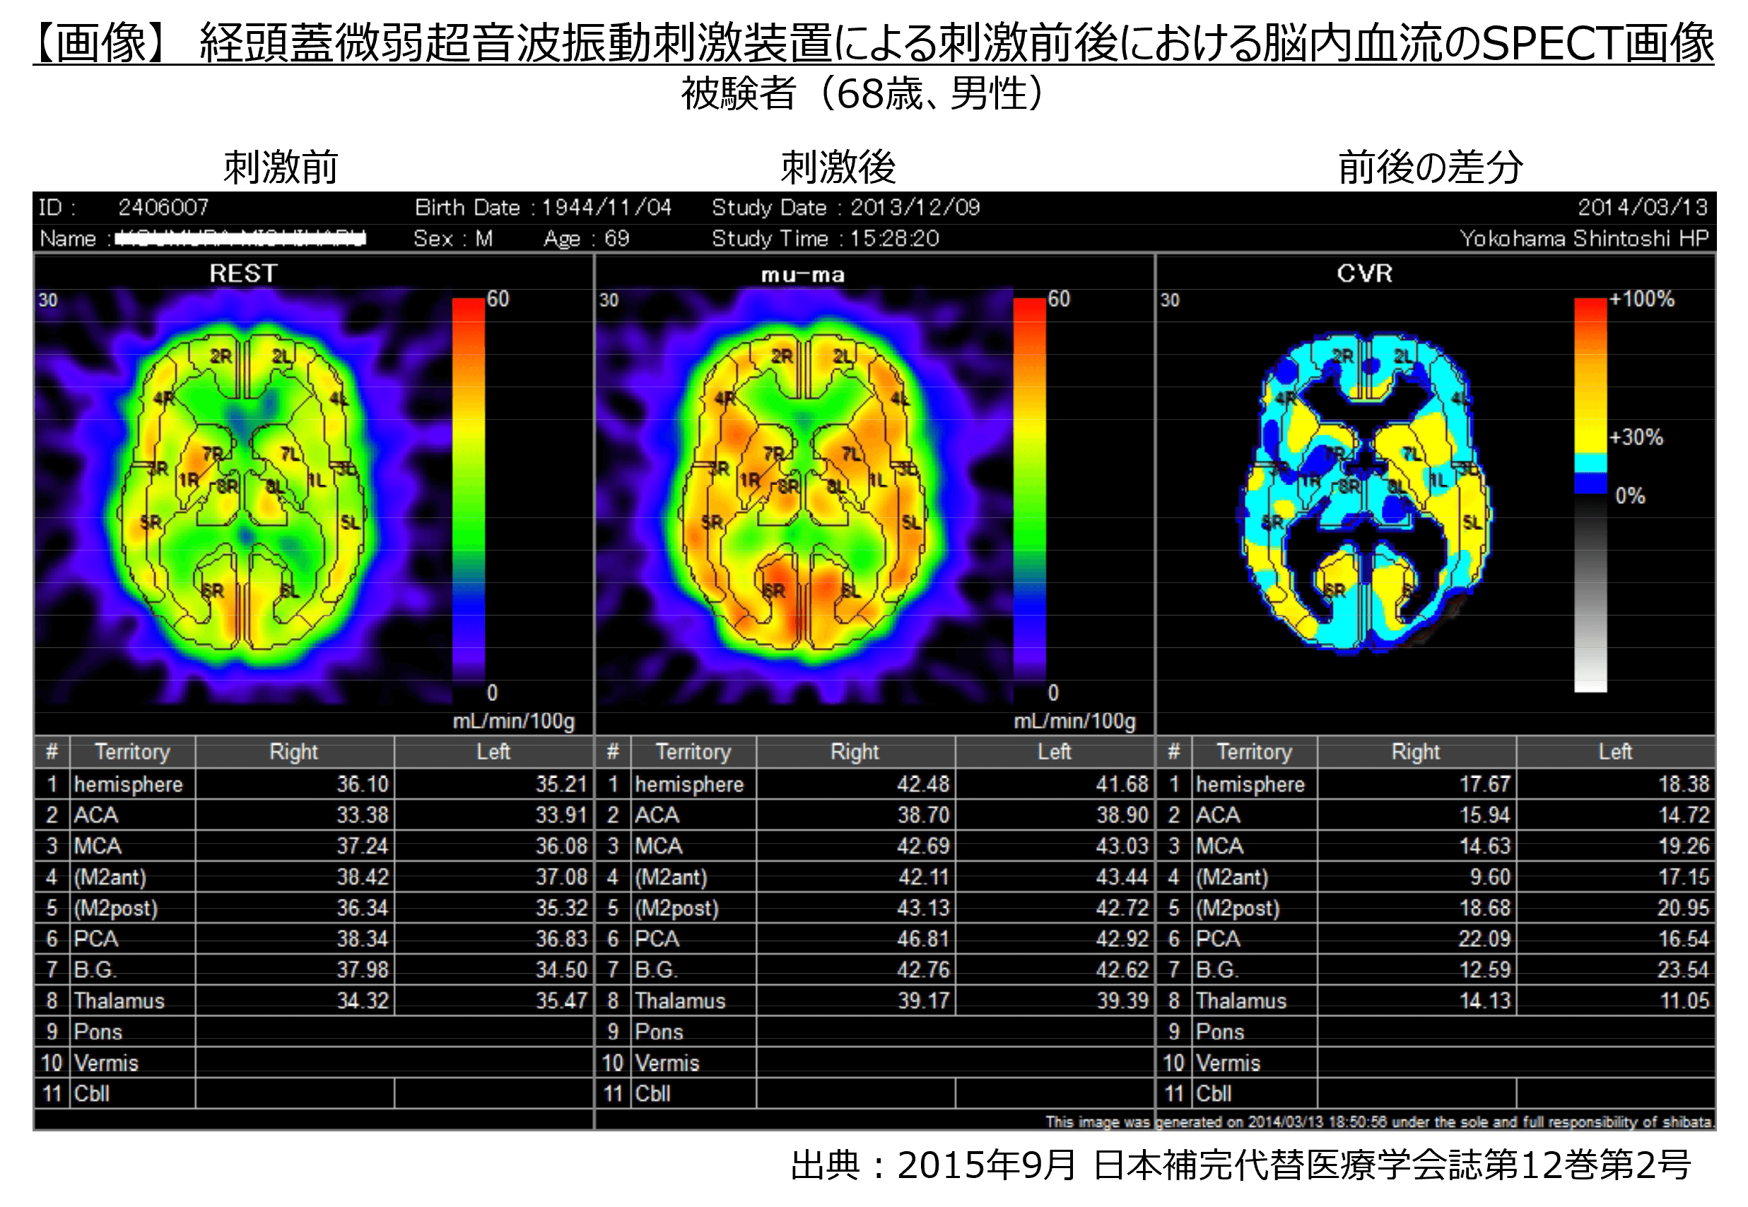Click the CVR difference brain map
The height and width of the screenshot is (1207, 1748).
pyautogui.click(x=1366, y=492)
